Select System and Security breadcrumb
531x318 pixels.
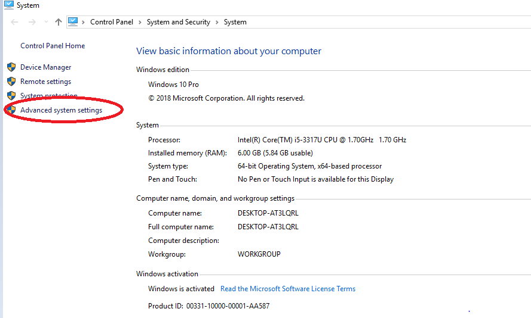coord(179,22)
